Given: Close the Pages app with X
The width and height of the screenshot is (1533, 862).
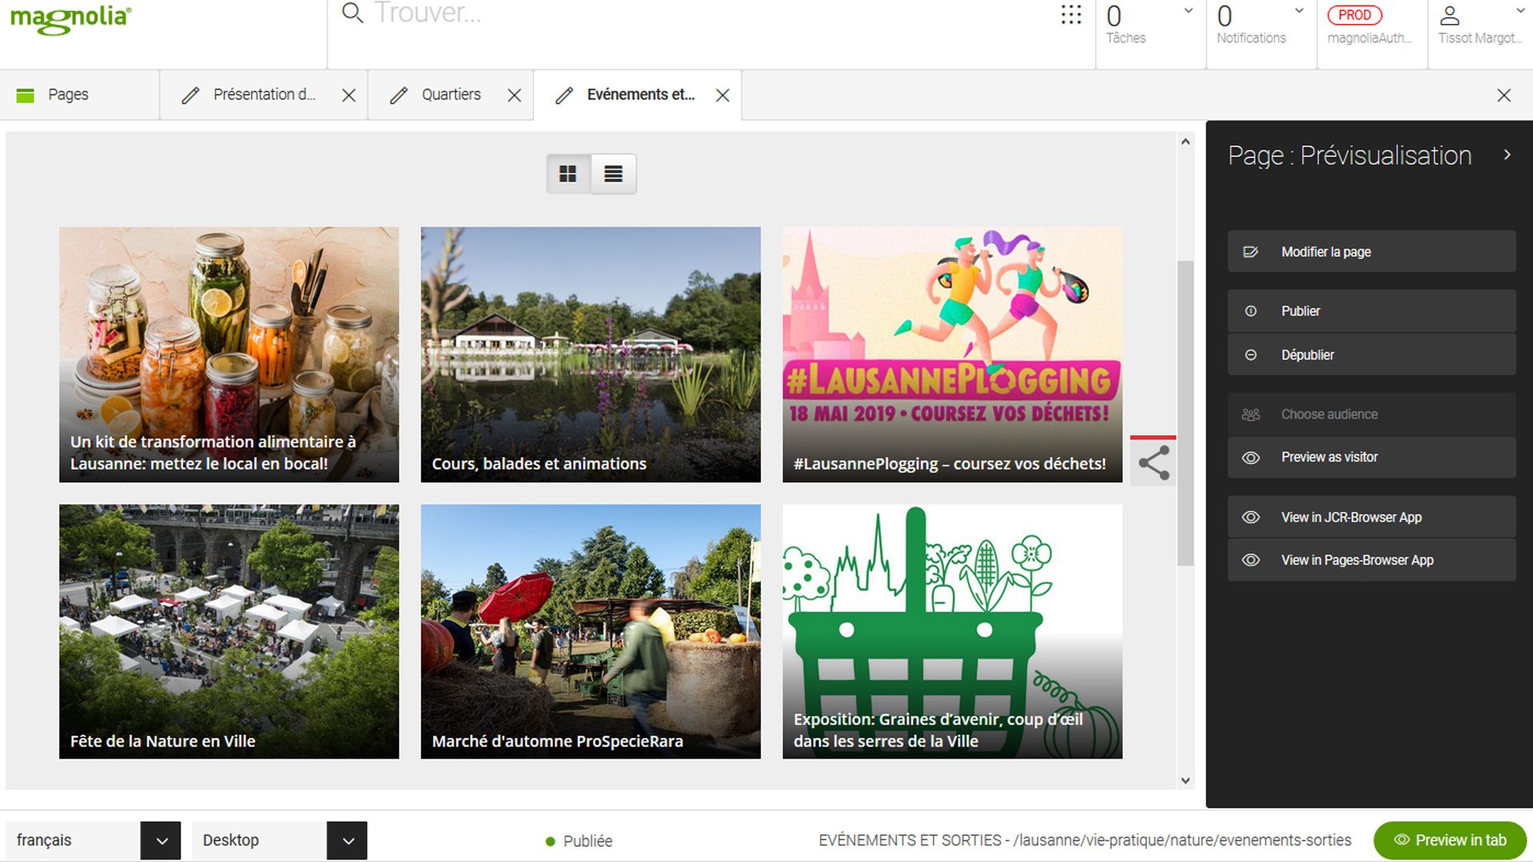Looking at the screenshot, I should click(1503, 95).
